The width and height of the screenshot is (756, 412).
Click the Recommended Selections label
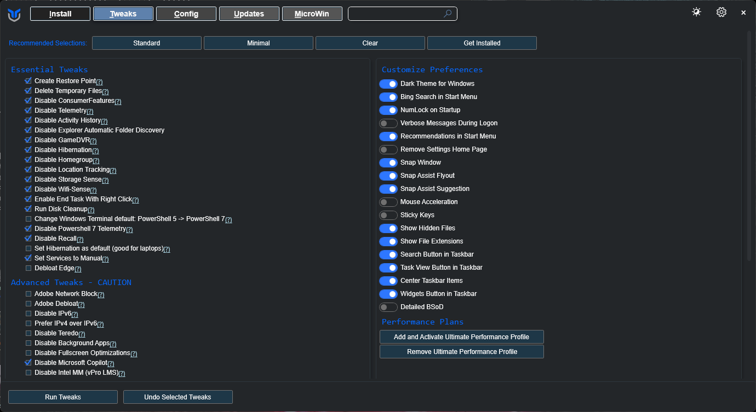(x=48, y=43)
